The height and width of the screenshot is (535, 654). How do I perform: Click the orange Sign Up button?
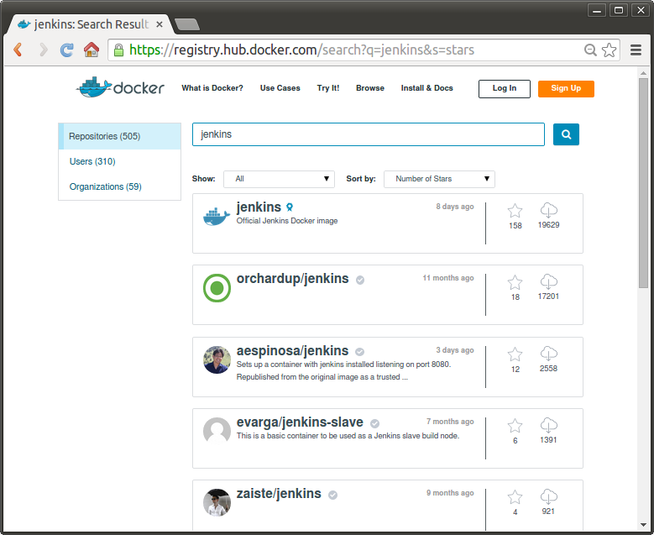(x=566, y=88)
